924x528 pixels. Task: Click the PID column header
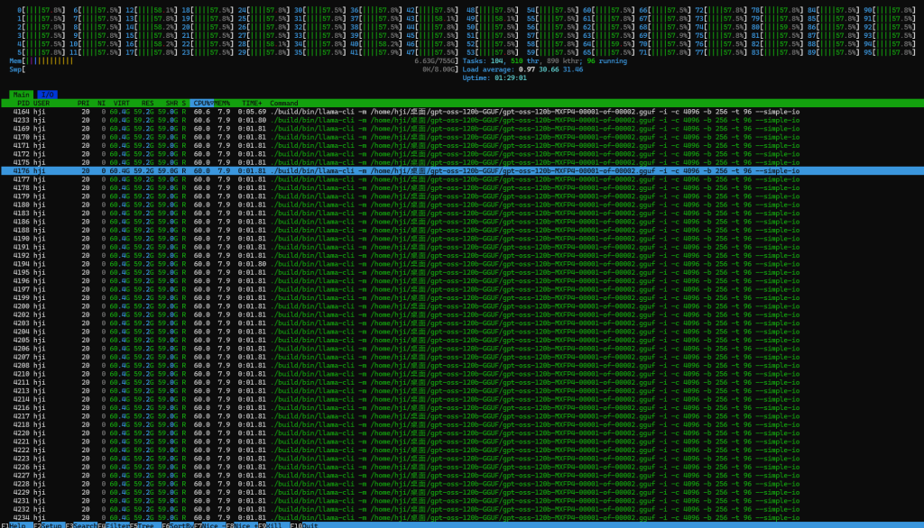point(23,103)
